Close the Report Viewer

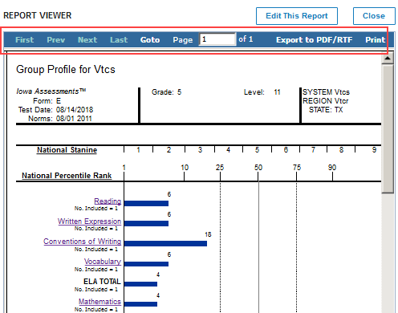[x=374, y=16]
